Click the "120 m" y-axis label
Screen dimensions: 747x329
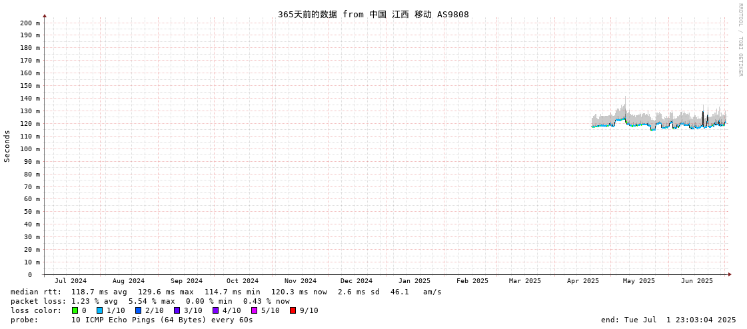pyautogui.click(x=30, y=124)
